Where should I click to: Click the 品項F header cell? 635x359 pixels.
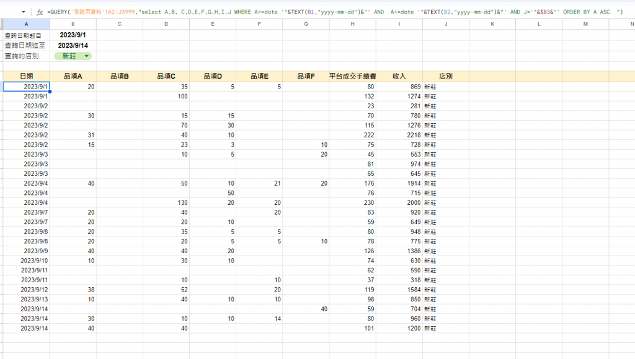306,76
